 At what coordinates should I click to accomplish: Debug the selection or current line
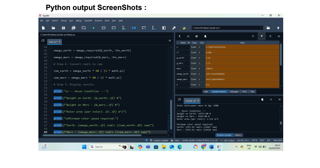(x=154, y=28)
